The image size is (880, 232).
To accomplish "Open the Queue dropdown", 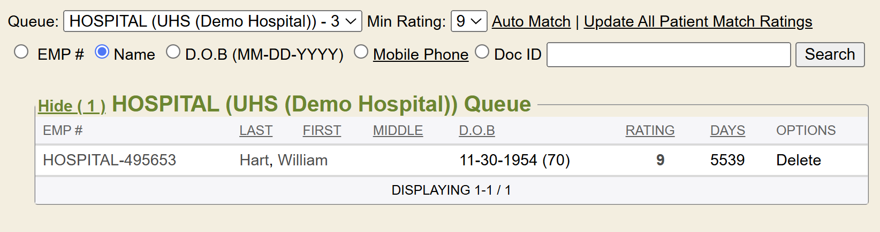I will coord(213,21).
